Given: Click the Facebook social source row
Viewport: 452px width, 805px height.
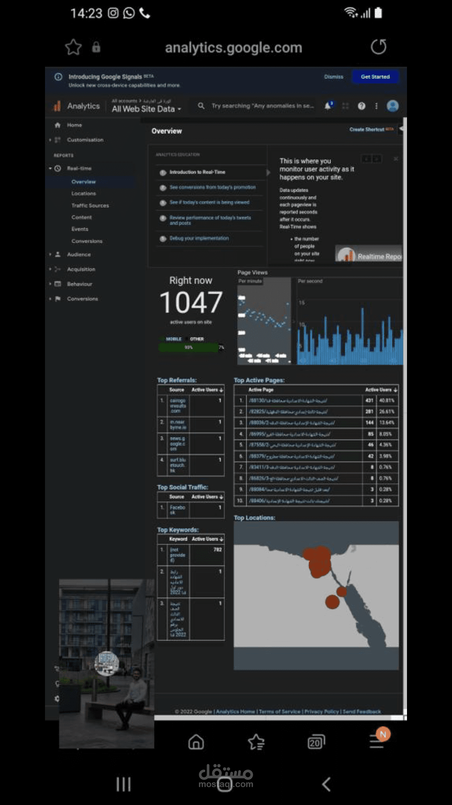Looking at the screenshot, I should [x=191, y=510].
